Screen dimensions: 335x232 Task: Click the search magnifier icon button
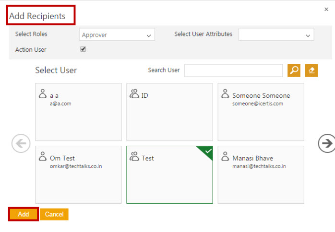(294, 70)
